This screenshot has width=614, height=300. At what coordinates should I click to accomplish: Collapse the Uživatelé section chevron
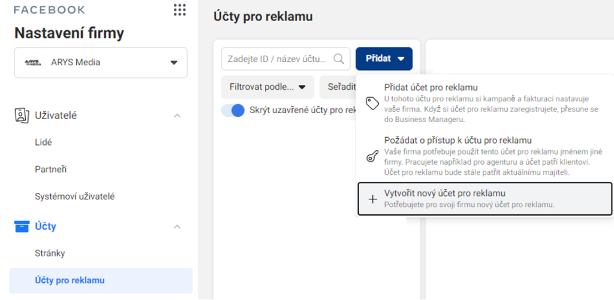pos(177,116)
